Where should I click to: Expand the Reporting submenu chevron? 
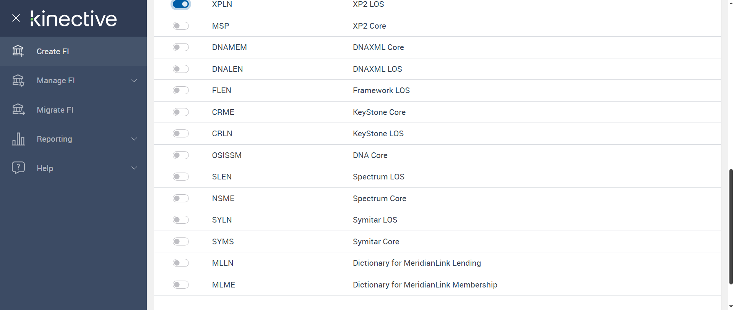tap(134, 139)
